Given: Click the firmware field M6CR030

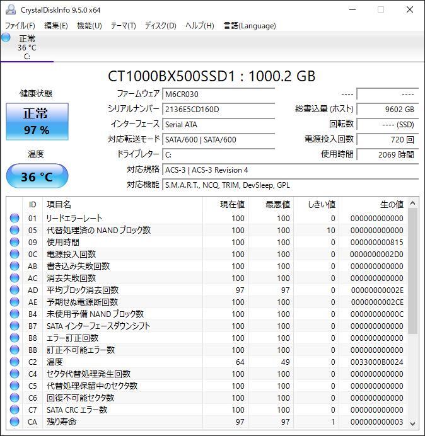Looking at the screenshot, I should (218, 95).
